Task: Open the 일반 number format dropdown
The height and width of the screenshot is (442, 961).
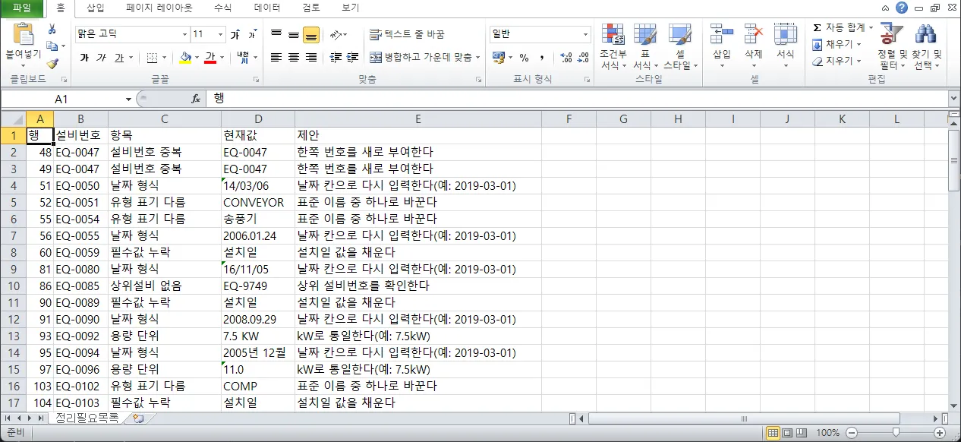Action: coord(585,35)
